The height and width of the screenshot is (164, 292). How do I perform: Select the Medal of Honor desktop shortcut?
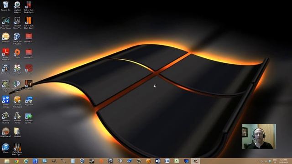point(17,23)
